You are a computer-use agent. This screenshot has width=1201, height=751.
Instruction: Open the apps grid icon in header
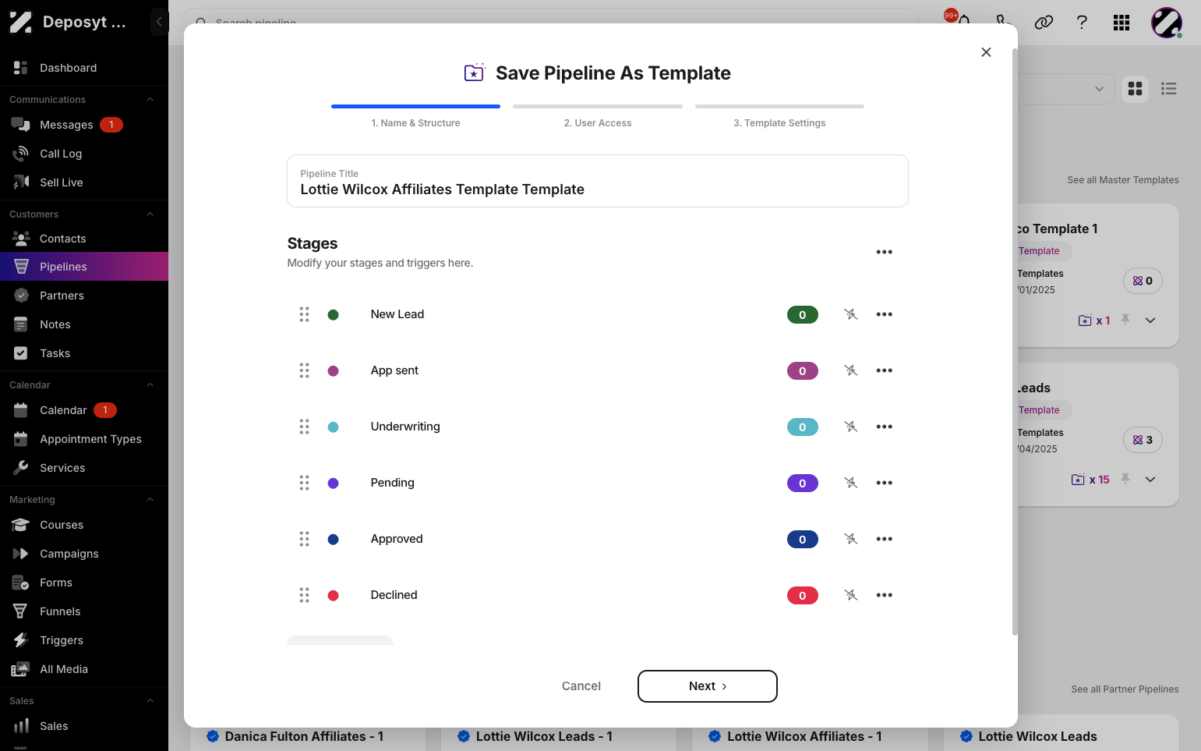coord(1122,23)
